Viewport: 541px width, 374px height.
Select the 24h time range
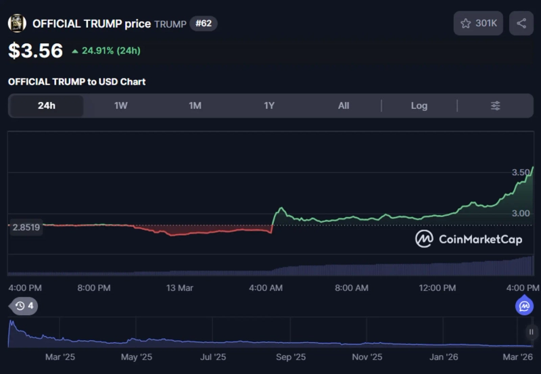47,106
